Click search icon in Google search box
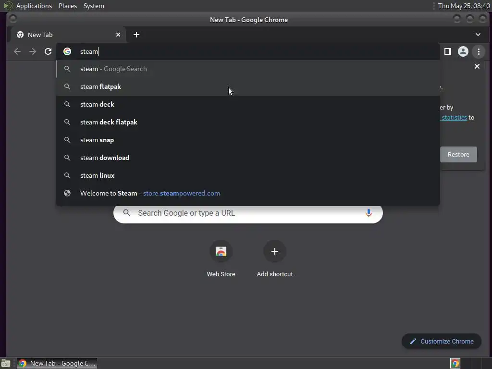This screenshot has width=492, height=369. tap(126, 213)
